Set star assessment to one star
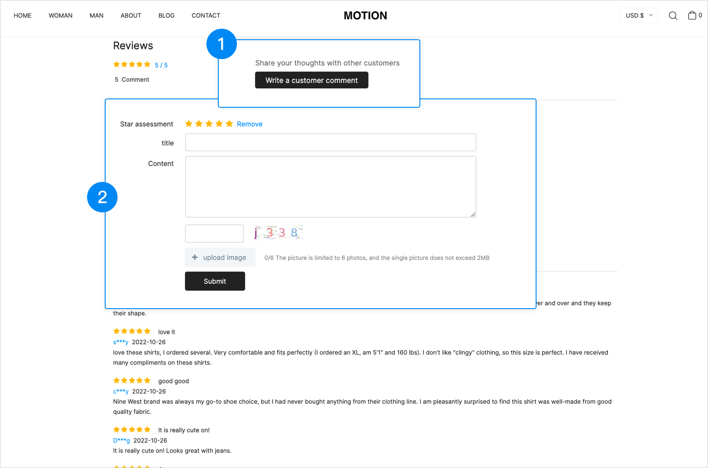708x468 pixels. pyautogui.click(x=189, y=124)
